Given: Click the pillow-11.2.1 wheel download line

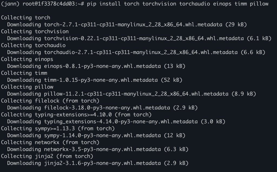Looking at the screenshot, I should (x=131, y=94).
